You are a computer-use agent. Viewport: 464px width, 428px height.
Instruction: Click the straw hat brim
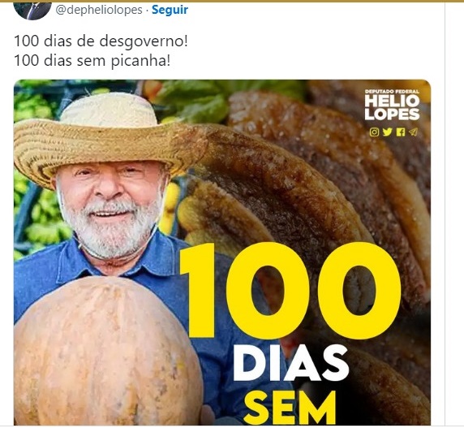[x=110, y=145]
